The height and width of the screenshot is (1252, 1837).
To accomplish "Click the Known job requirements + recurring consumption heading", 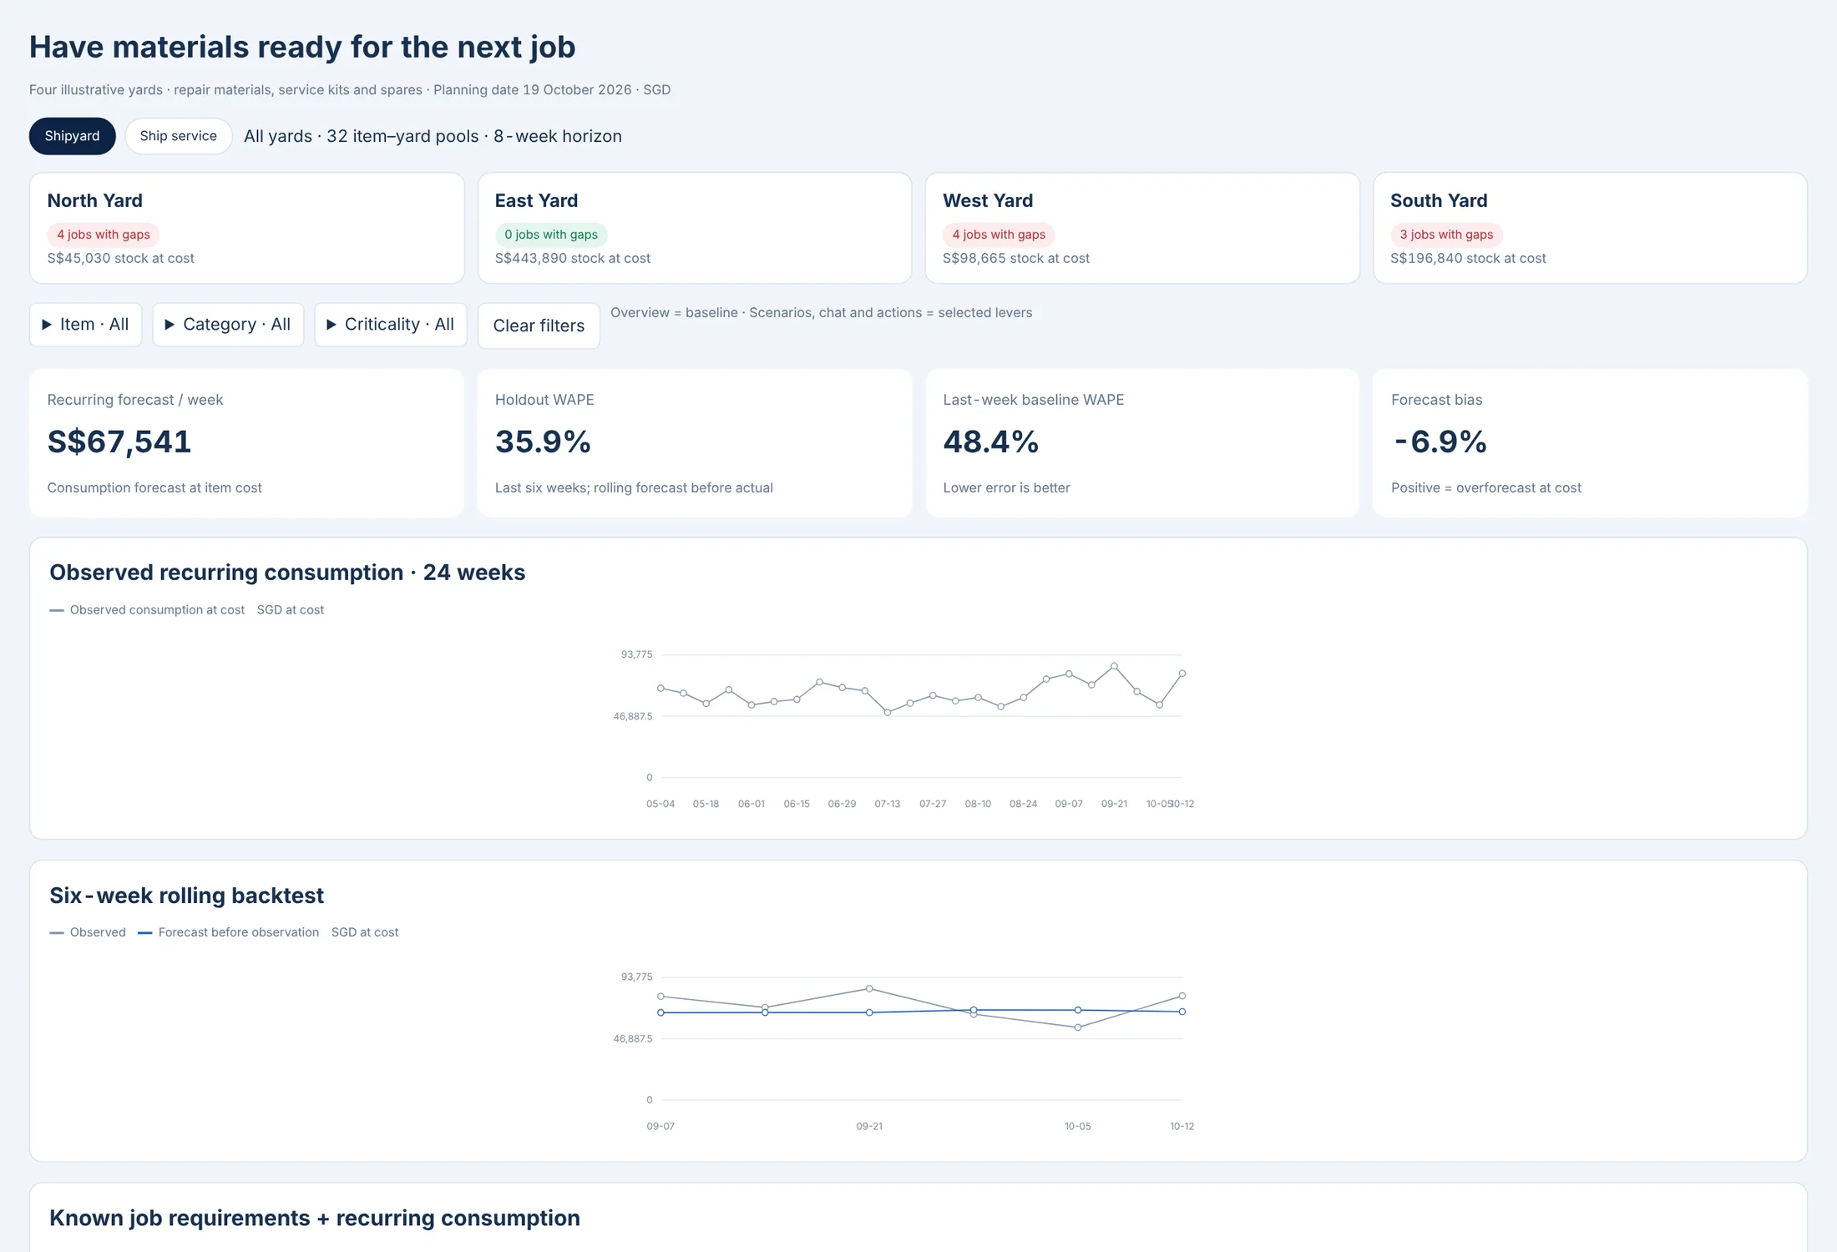I will [x=315, y=1219].
